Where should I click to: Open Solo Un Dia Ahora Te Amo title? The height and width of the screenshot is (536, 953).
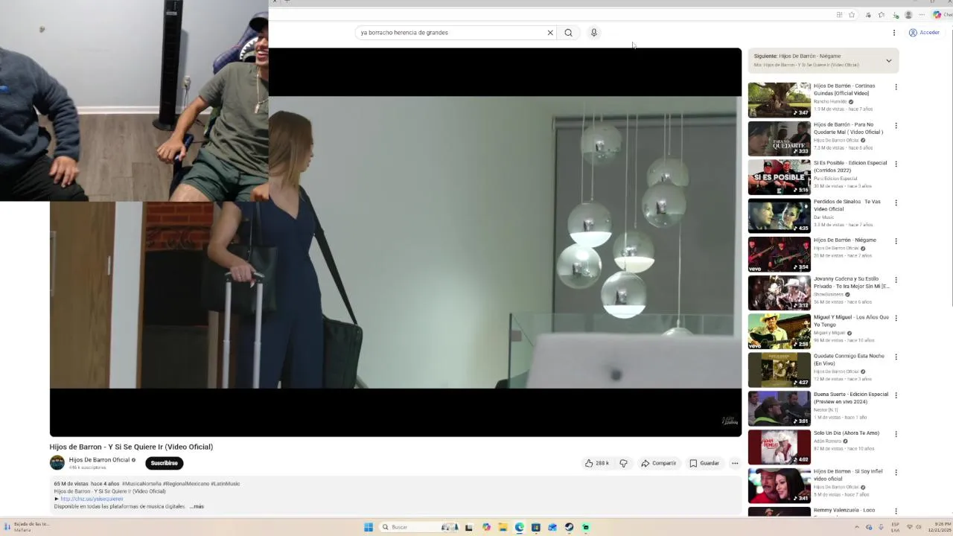(847, 433)
